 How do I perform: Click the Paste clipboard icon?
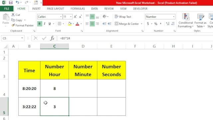tap(6, 17)
